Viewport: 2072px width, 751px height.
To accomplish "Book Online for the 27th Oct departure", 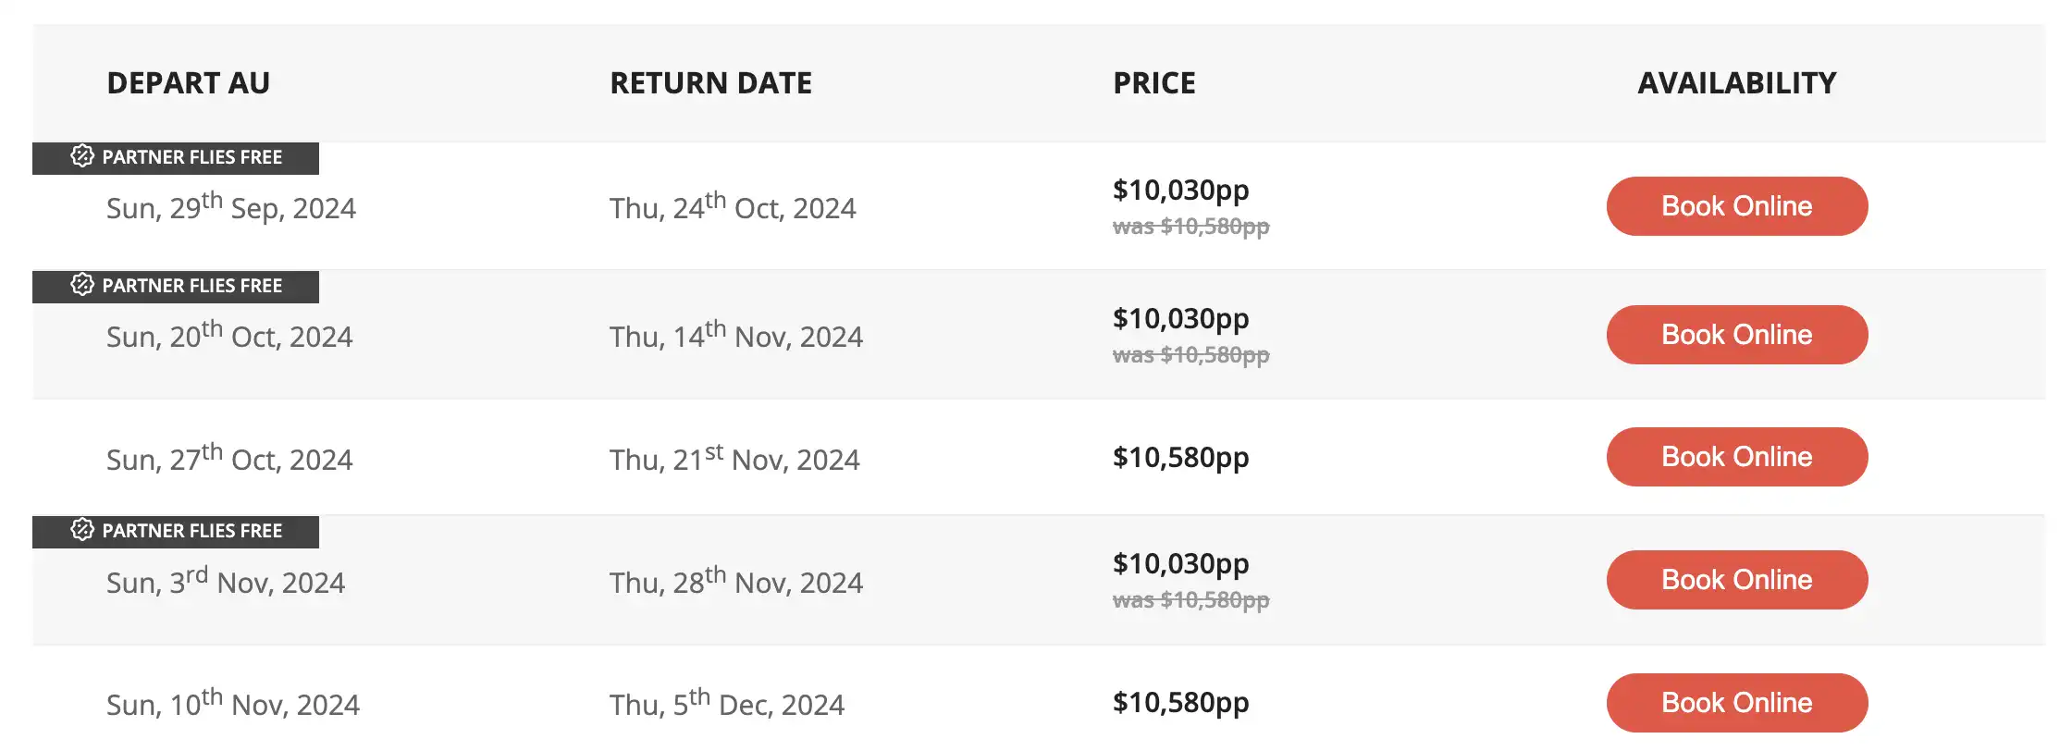I will (x=1736, y=456).
